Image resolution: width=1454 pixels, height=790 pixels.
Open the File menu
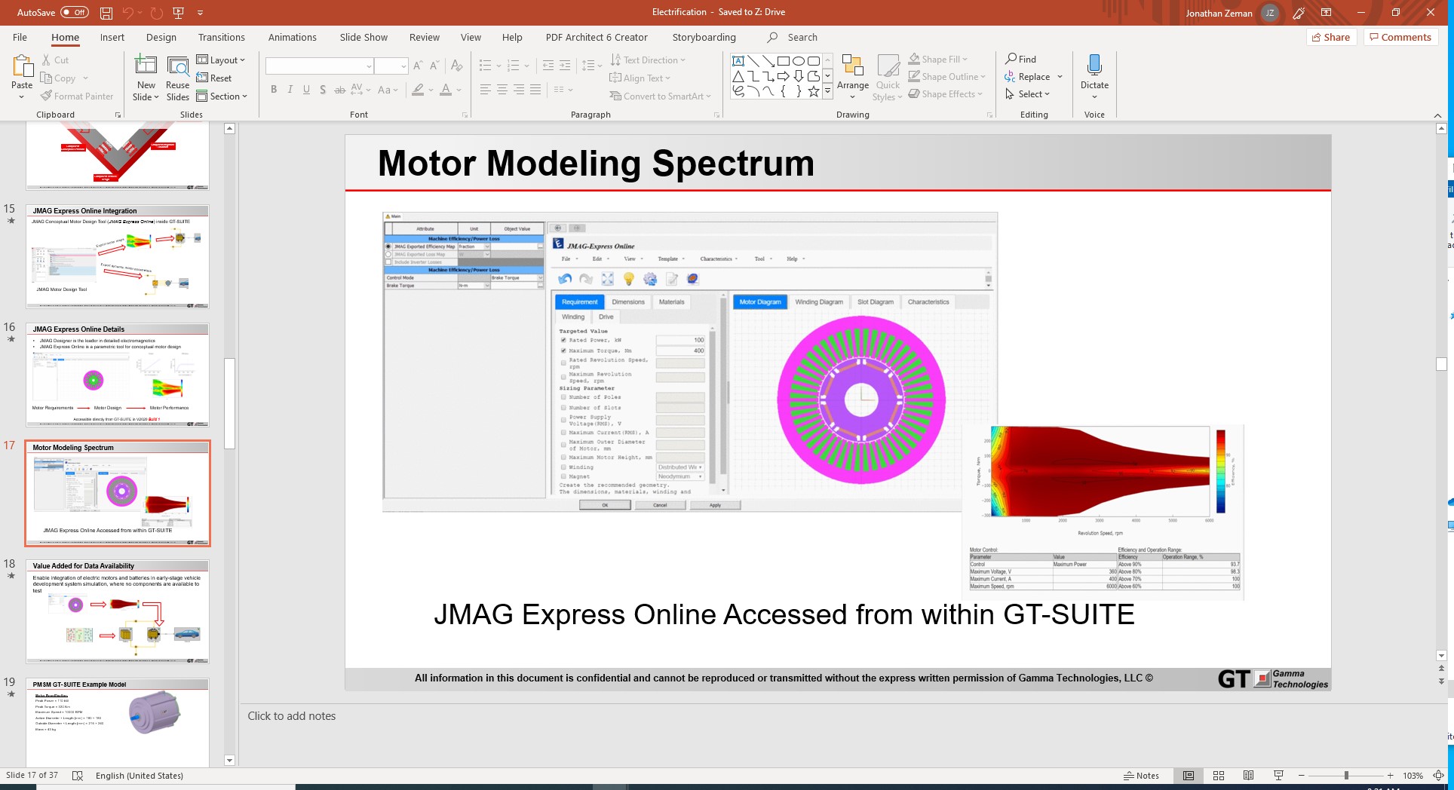click(20, 37)
